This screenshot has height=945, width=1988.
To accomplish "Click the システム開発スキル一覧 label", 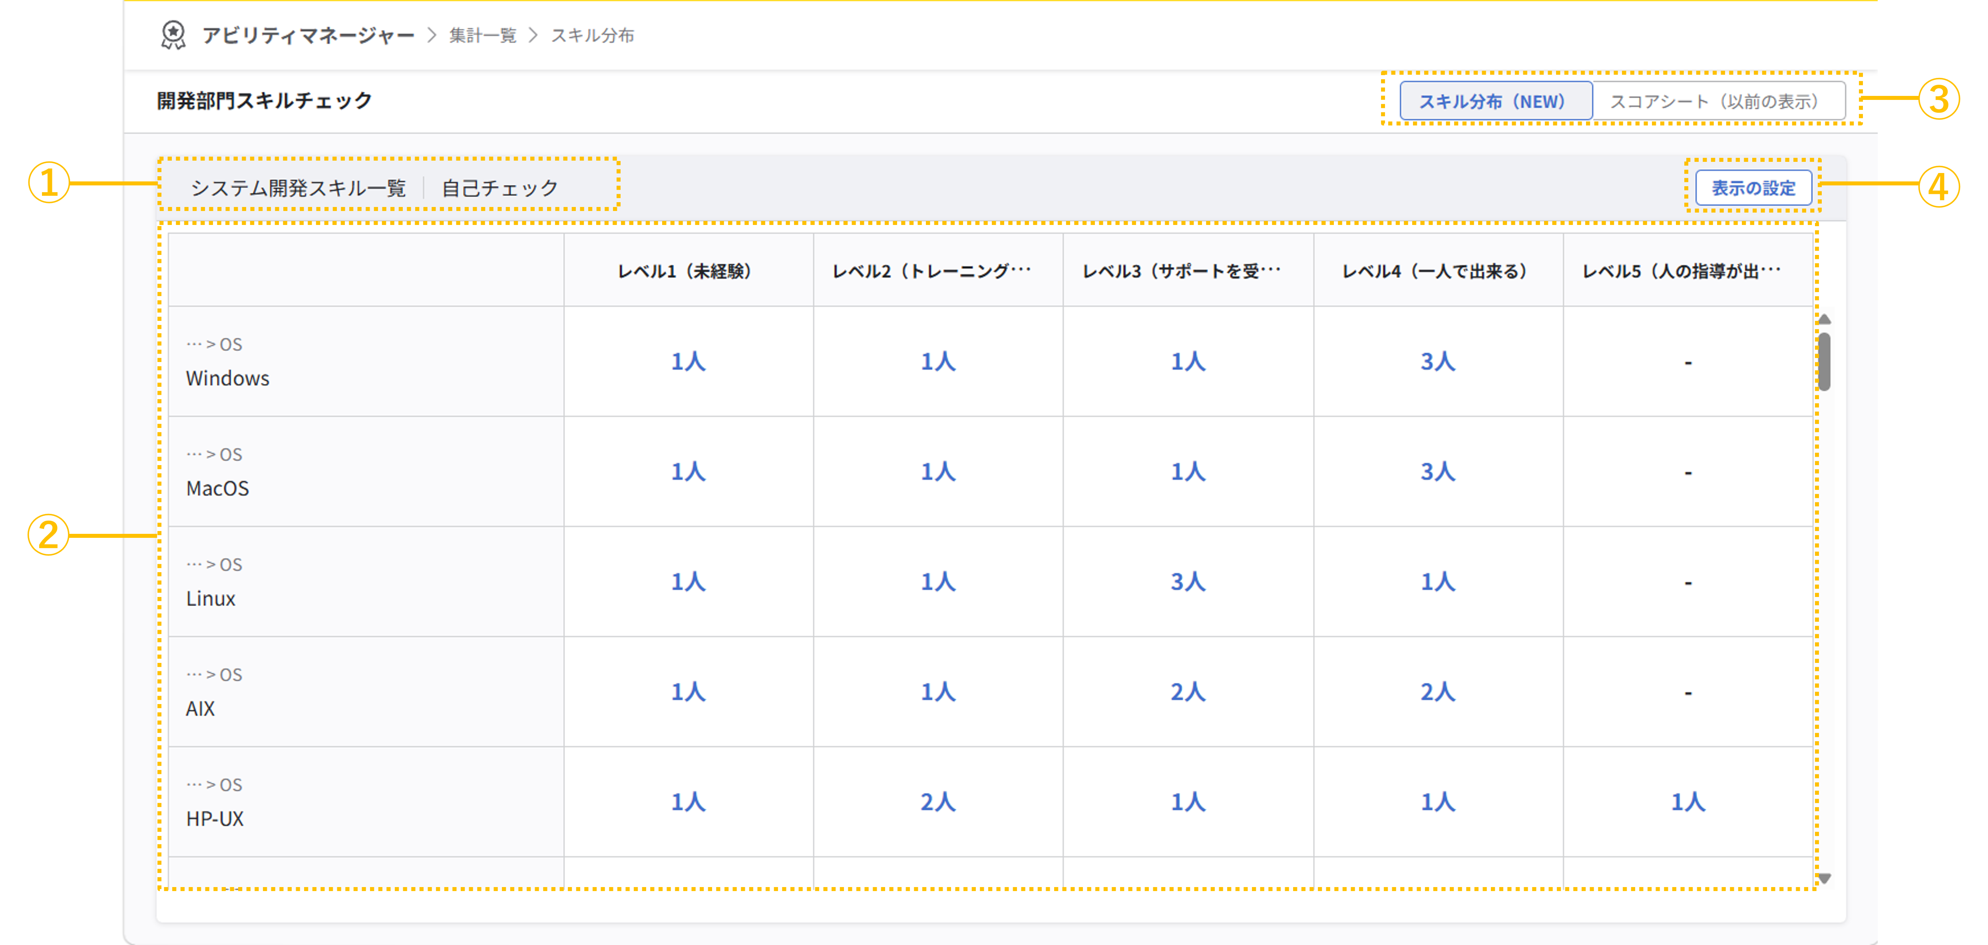I will coord(298,187).
